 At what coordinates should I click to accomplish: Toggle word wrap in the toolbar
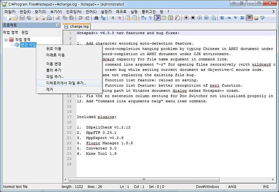coord(144,18)
